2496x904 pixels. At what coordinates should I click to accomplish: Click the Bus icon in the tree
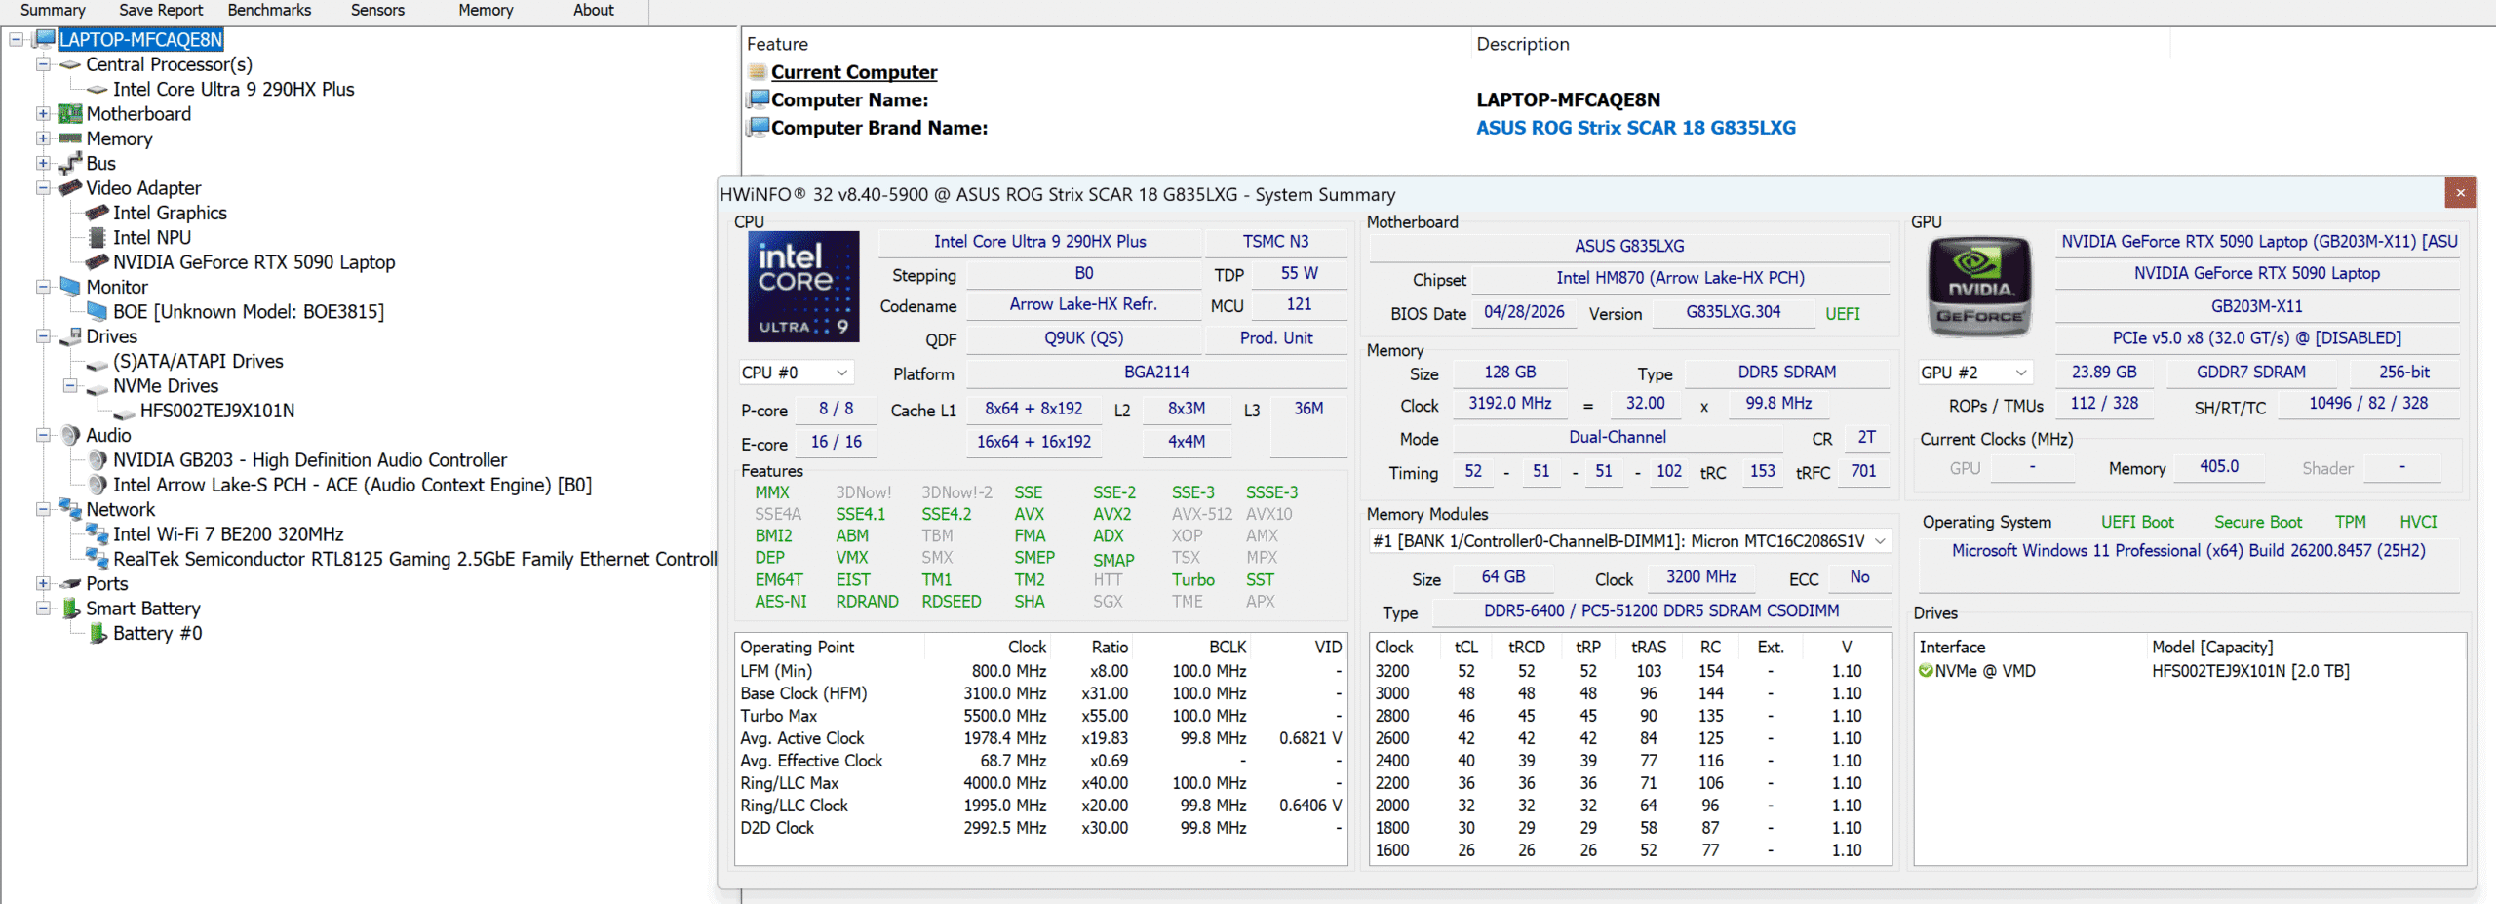(70, 164)
